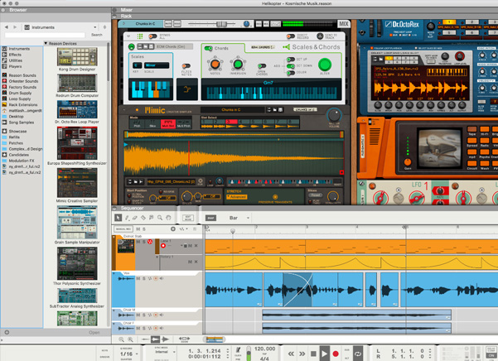Click Send To Track icon on Scales & Chords
Viewport: 498px width, 361px height.
(x=320, y=36)
